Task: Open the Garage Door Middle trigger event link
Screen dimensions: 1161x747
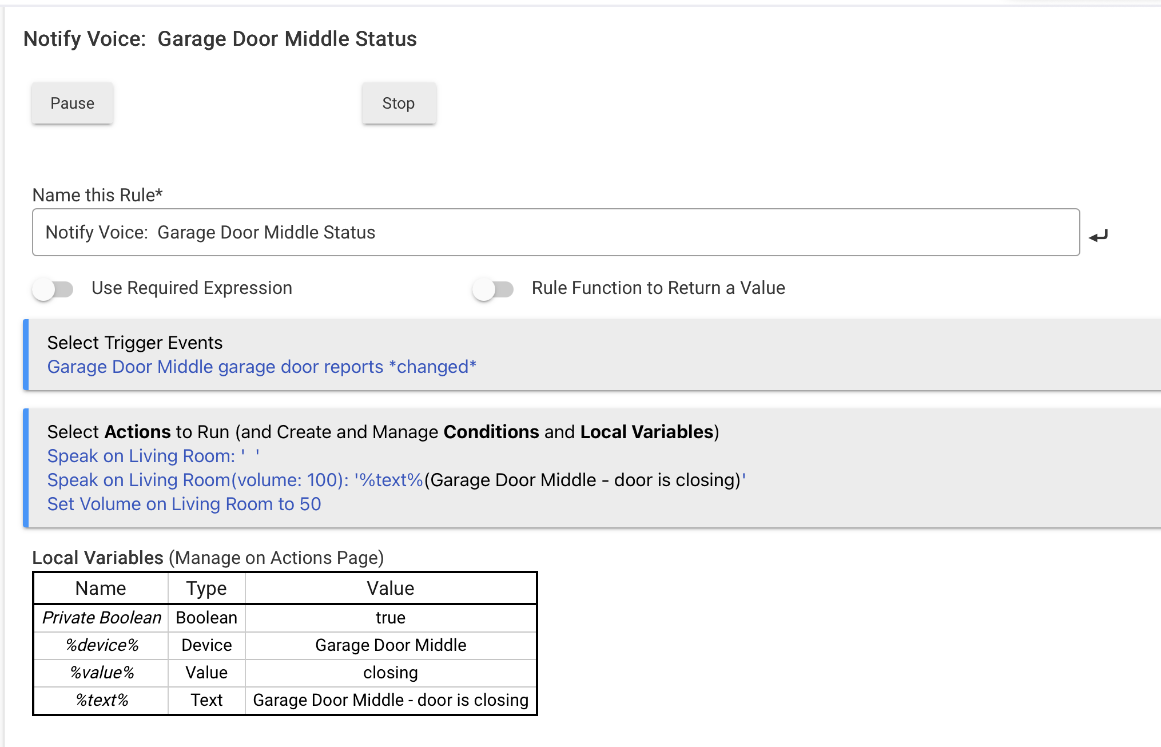Action: tap(261, 367)
